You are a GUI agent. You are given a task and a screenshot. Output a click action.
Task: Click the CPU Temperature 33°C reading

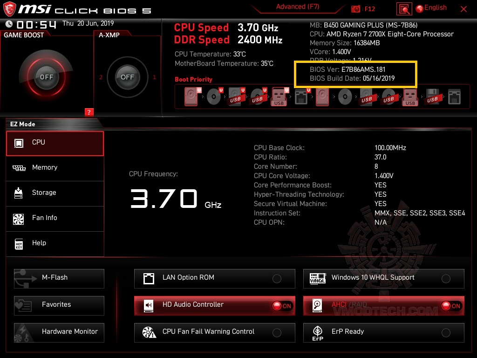click(210, 54)
